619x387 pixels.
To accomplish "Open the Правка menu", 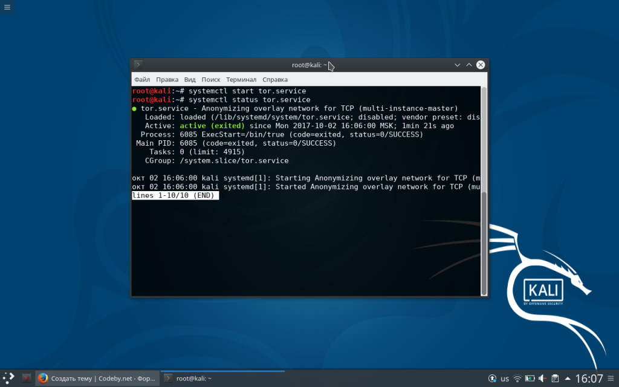I will (167, 79).
